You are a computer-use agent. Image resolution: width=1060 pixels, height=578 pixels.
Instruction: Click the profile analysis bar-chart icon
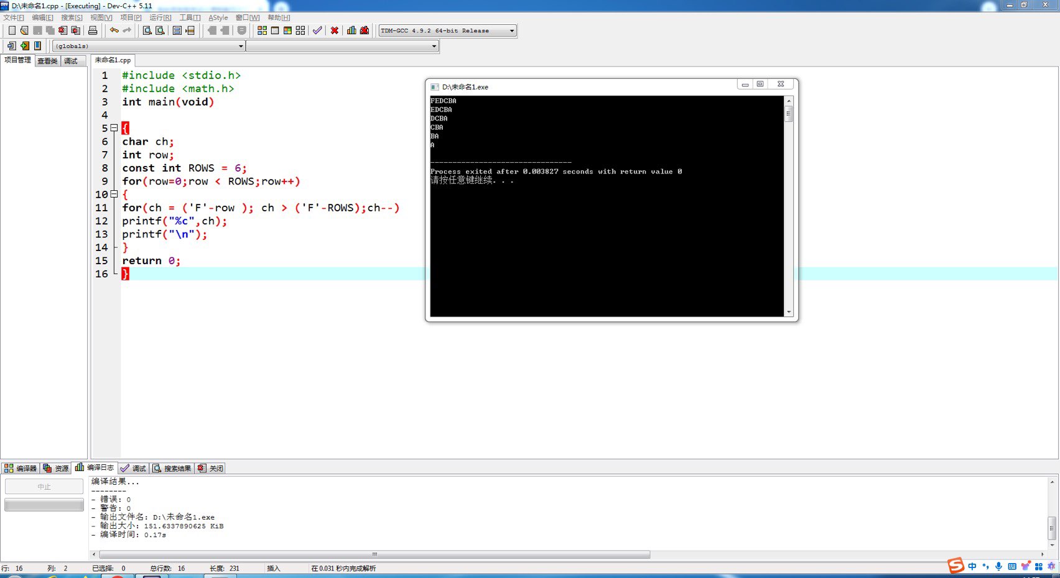pyautogui.click(x=351, y=30)
